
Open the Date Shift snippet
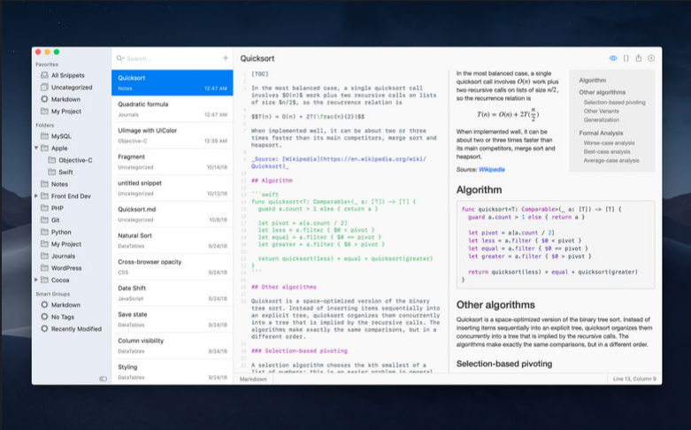pyautogui.click(x=173, y=293)
